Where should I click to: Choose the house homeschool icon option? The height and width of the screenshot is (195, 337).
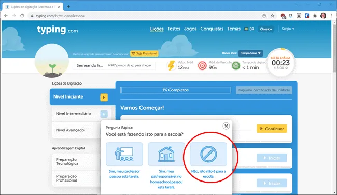click(166, 154)
